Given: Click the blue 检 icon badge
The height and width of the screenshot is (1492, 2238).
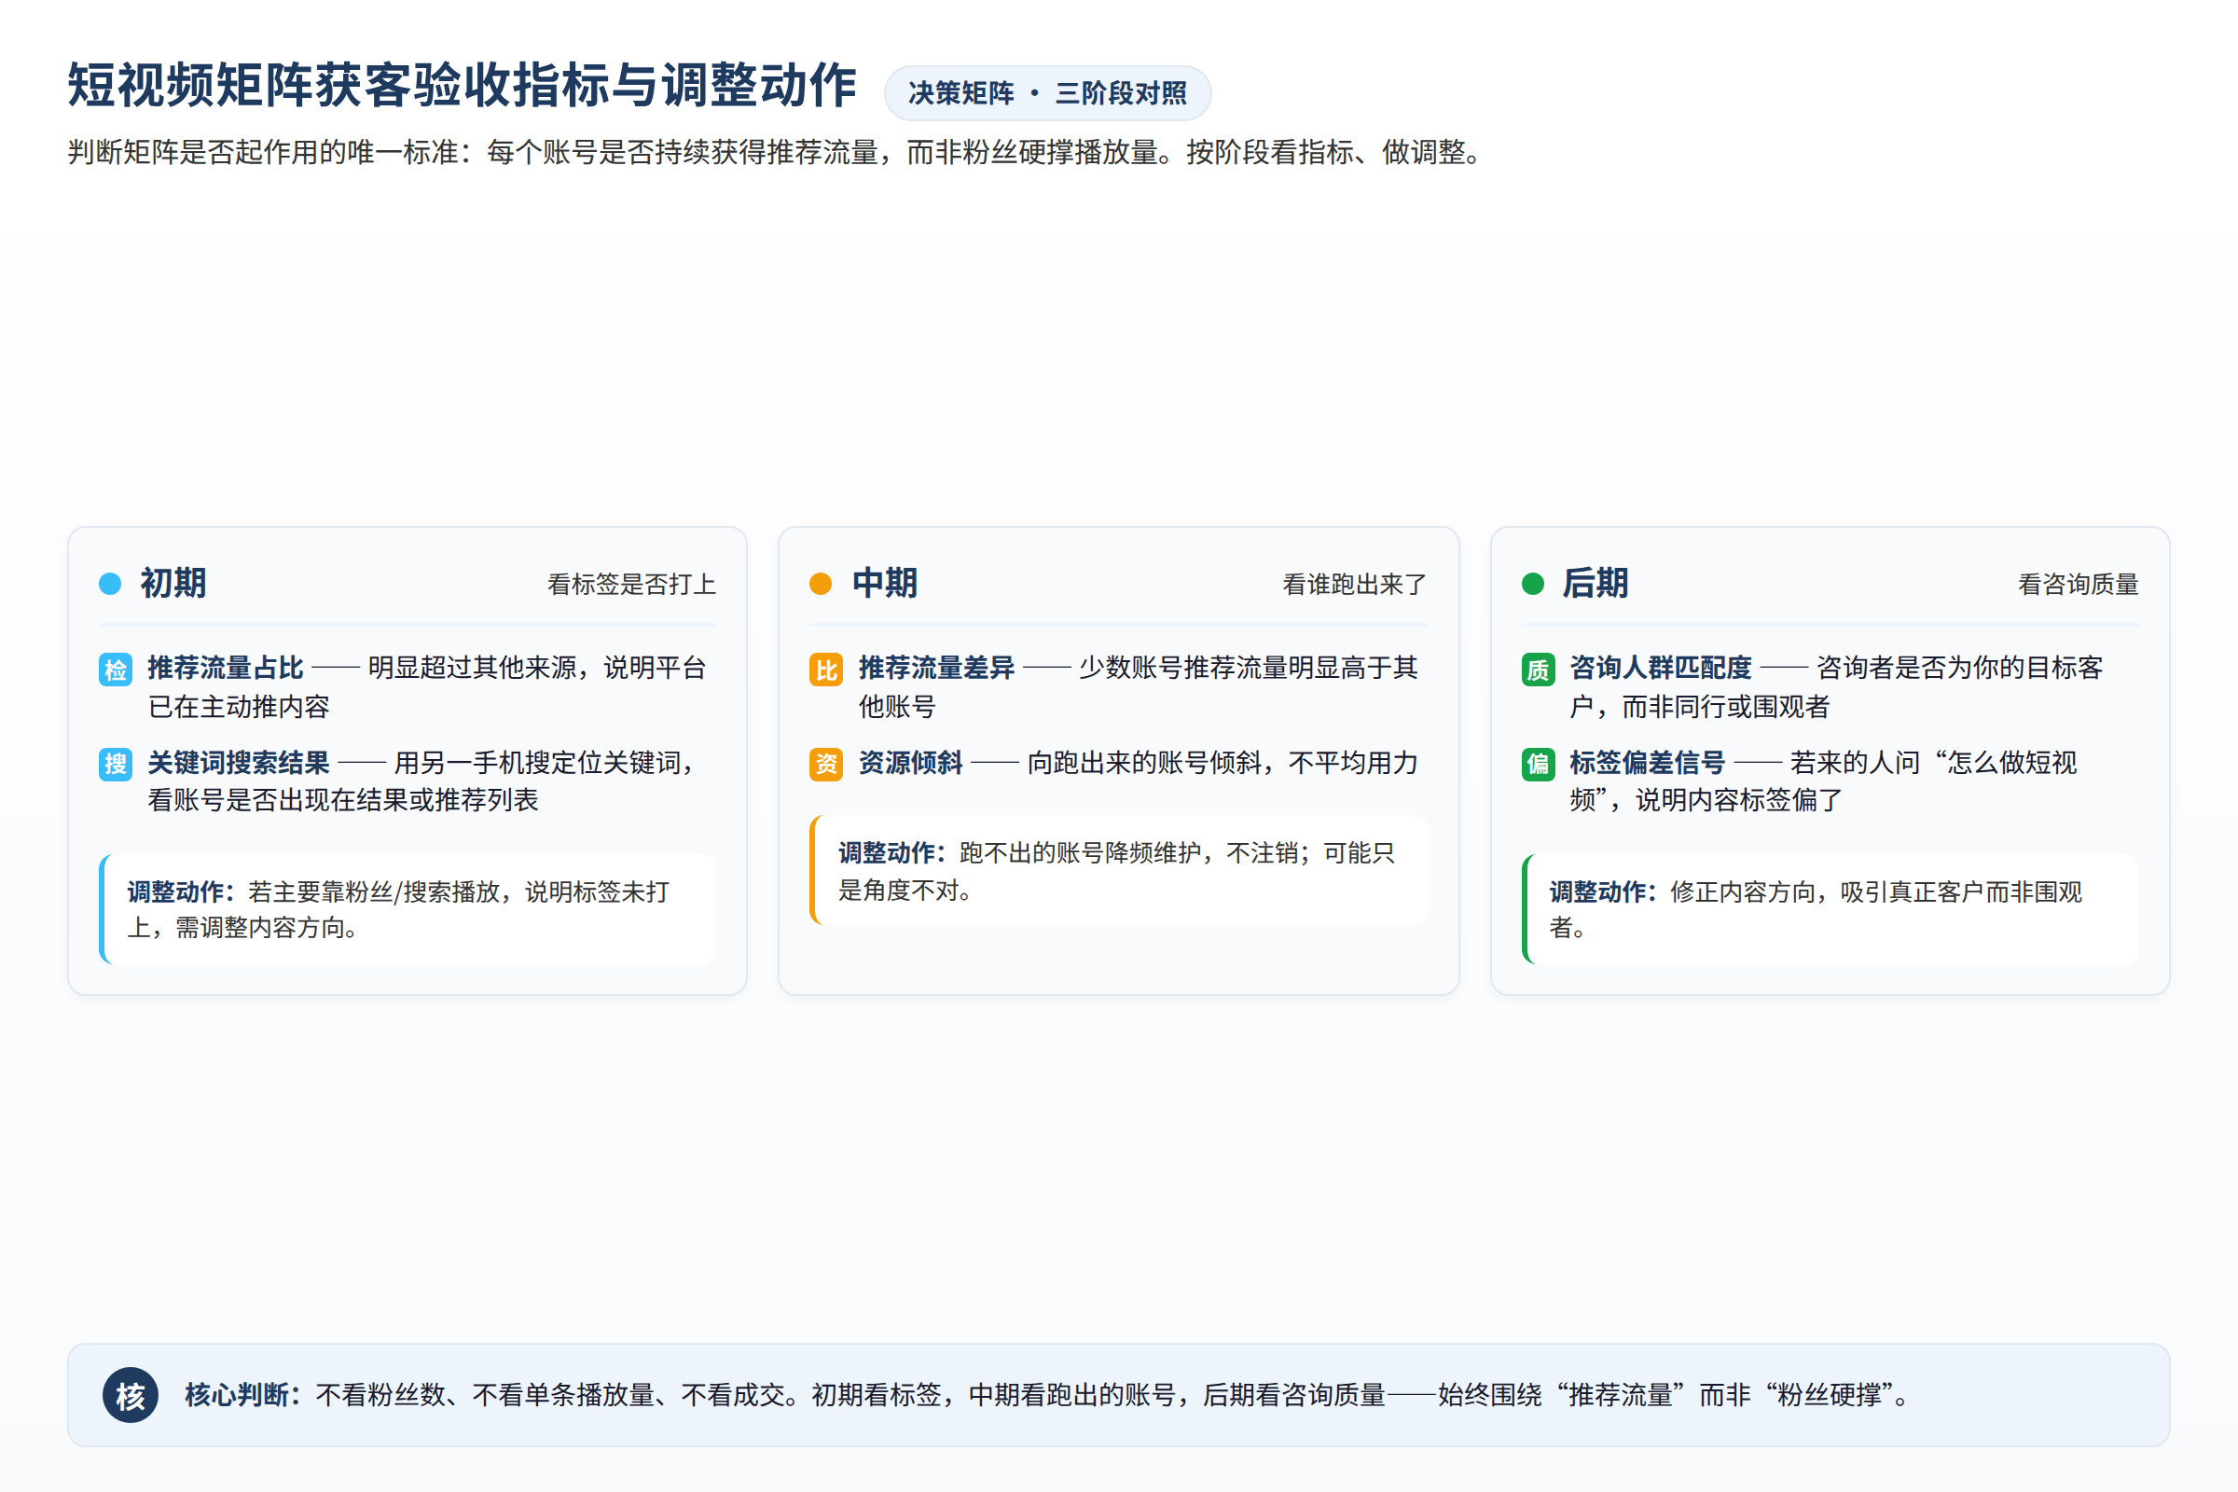Looking at the screenshot, I should [115, 669].
